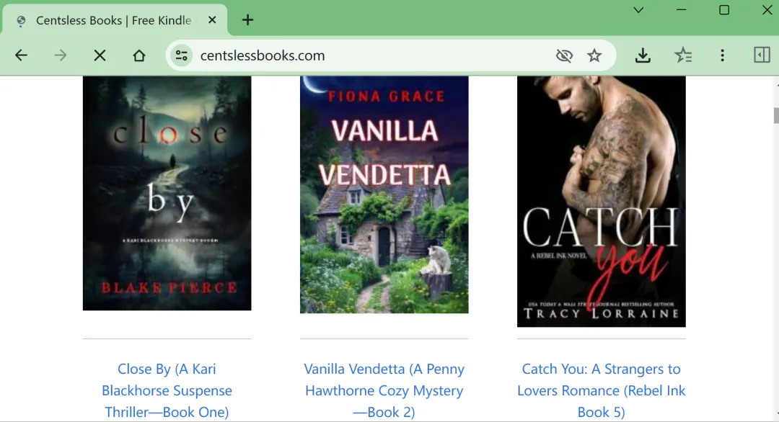Open the browser home page
The width and height of the screenshot is (779, 422).
[139, 55]
